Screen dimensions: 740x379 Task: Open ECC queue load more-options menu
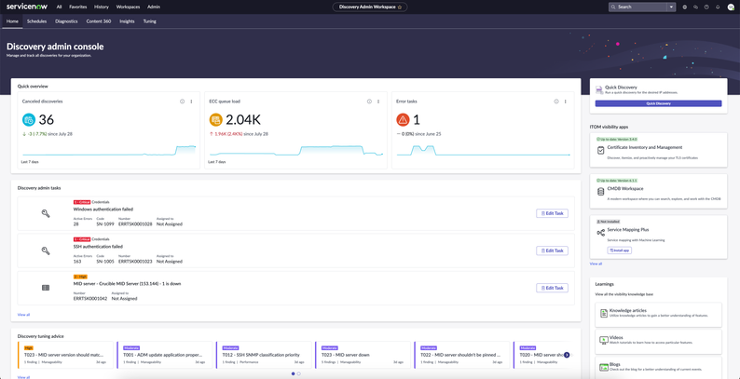[378, 102]
